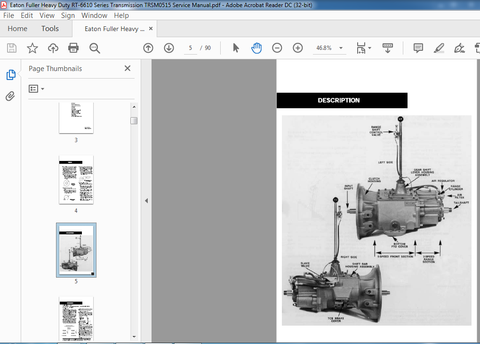This screenshot has height=344, width=480.
Task: Click the page number input field
Action: [x=191, y=48]
